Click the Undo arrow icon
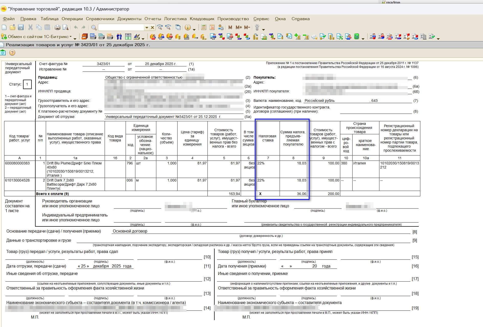483x327 pixels. pyautogui.click(x=76, y=27)
